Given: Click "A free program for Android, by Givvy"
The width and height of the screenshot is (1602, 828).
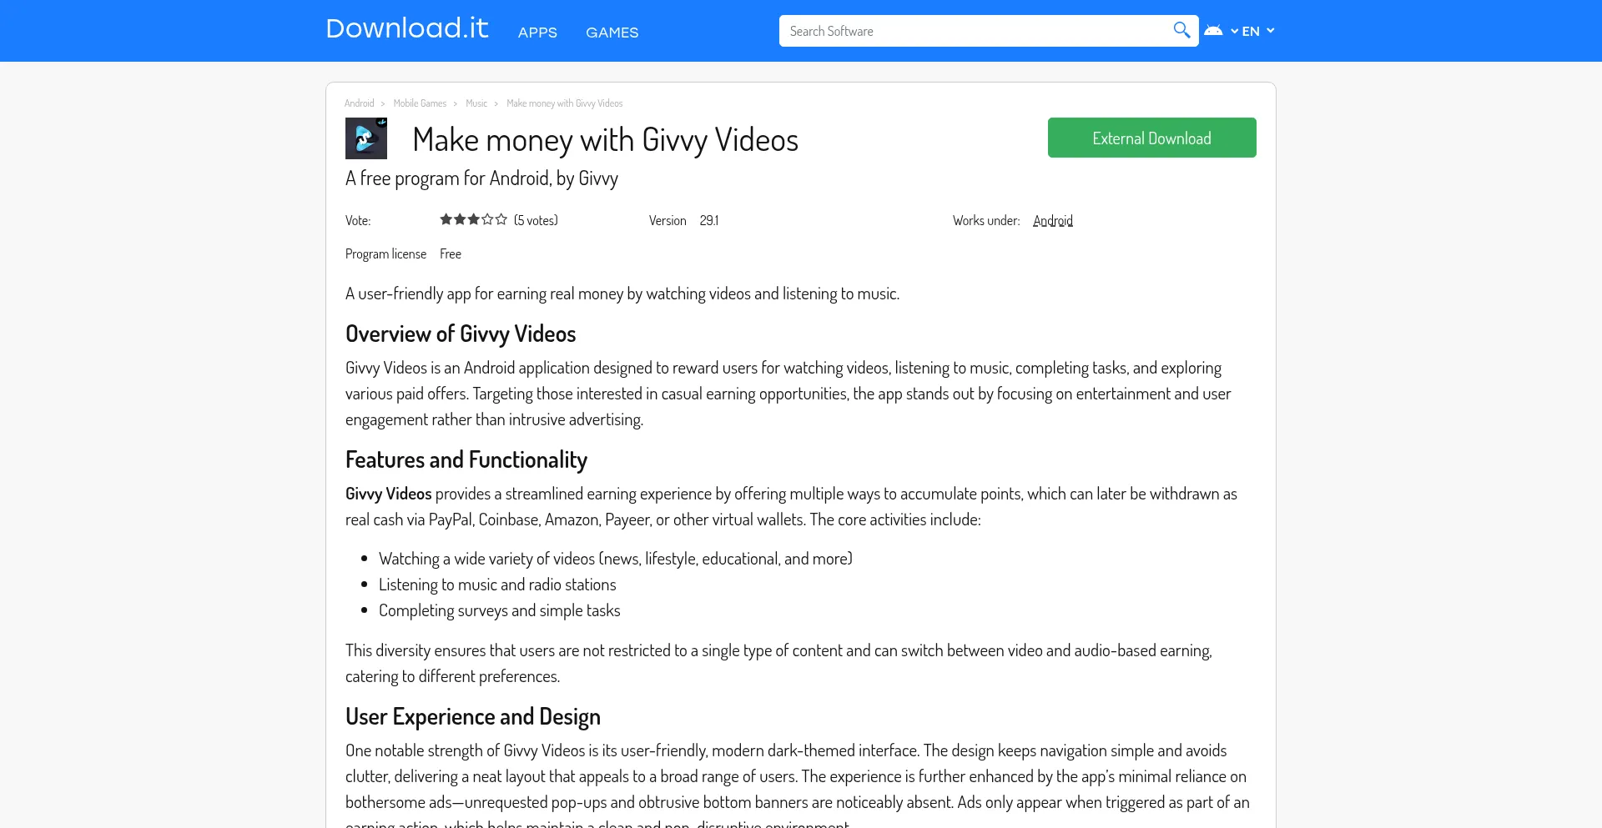Looking at the screenshot, I should pos(481,178).
